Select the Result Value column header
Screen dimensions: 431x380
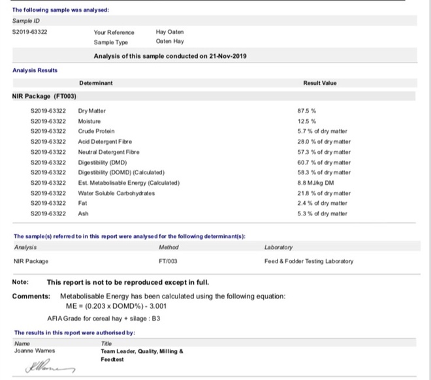(x=319, y=83)
